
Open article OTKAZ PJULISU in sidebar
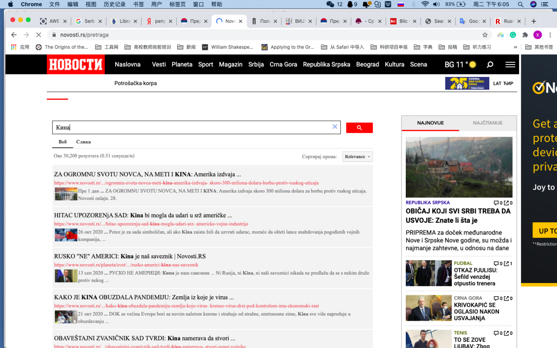click(476, 277)
